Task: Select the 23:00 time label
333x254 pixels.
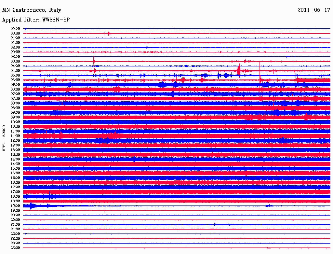Action: tap(15, 243)
